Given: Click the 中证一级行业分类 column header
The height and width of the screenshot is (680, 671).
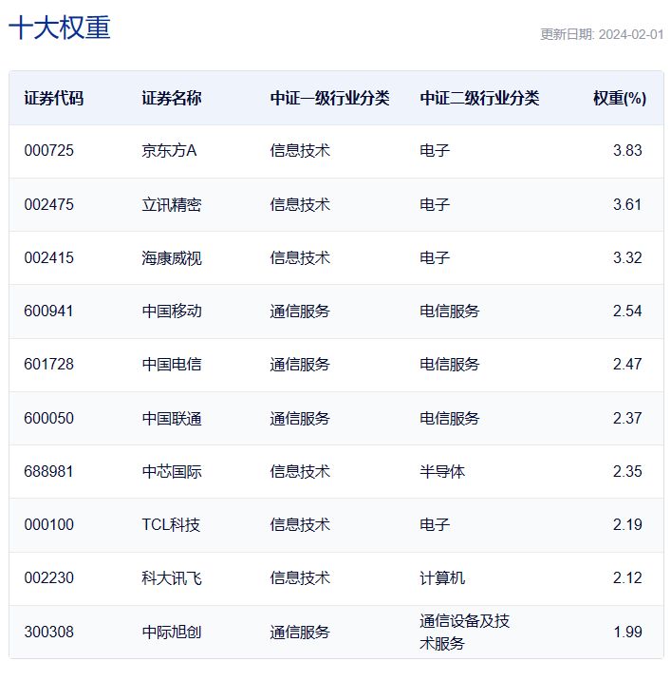Looking at the screenshot, I should [330, 98].
